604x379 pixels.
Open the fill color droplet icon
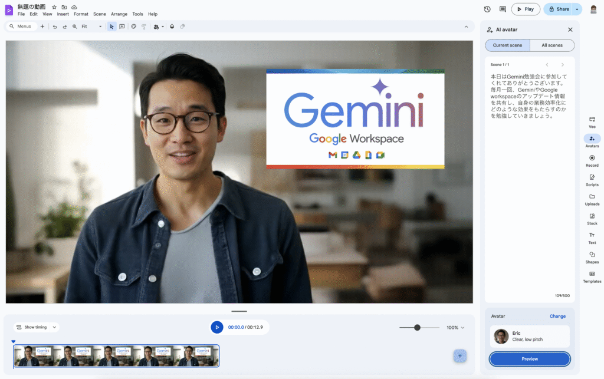172,27
